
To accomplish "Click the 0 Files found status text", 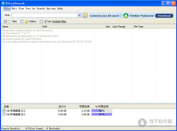I will tap(34, 128).
